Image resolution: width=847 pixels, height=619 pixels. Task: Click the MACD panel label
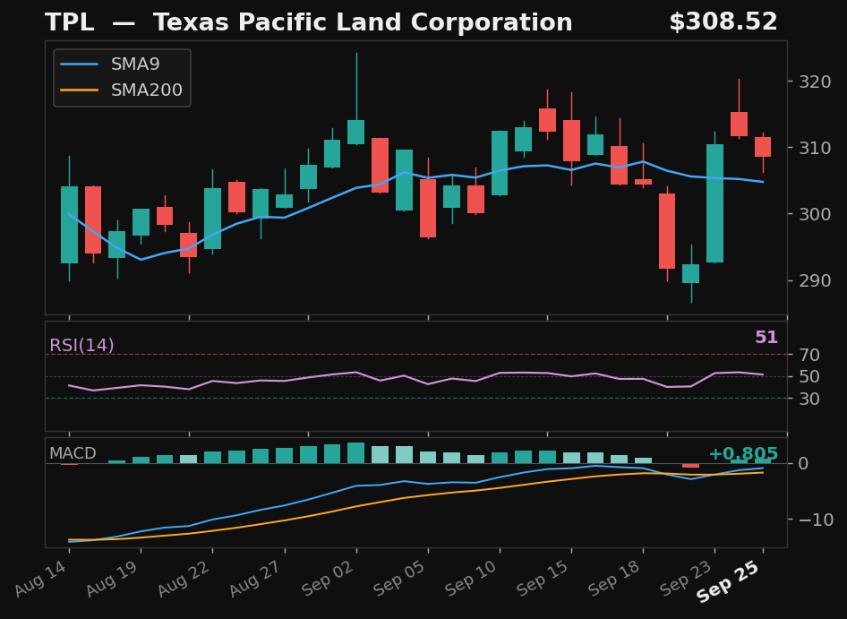[73, 453]
